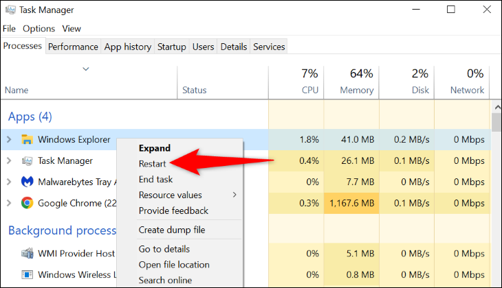
Task: Open the View menu
Action: 72,29
